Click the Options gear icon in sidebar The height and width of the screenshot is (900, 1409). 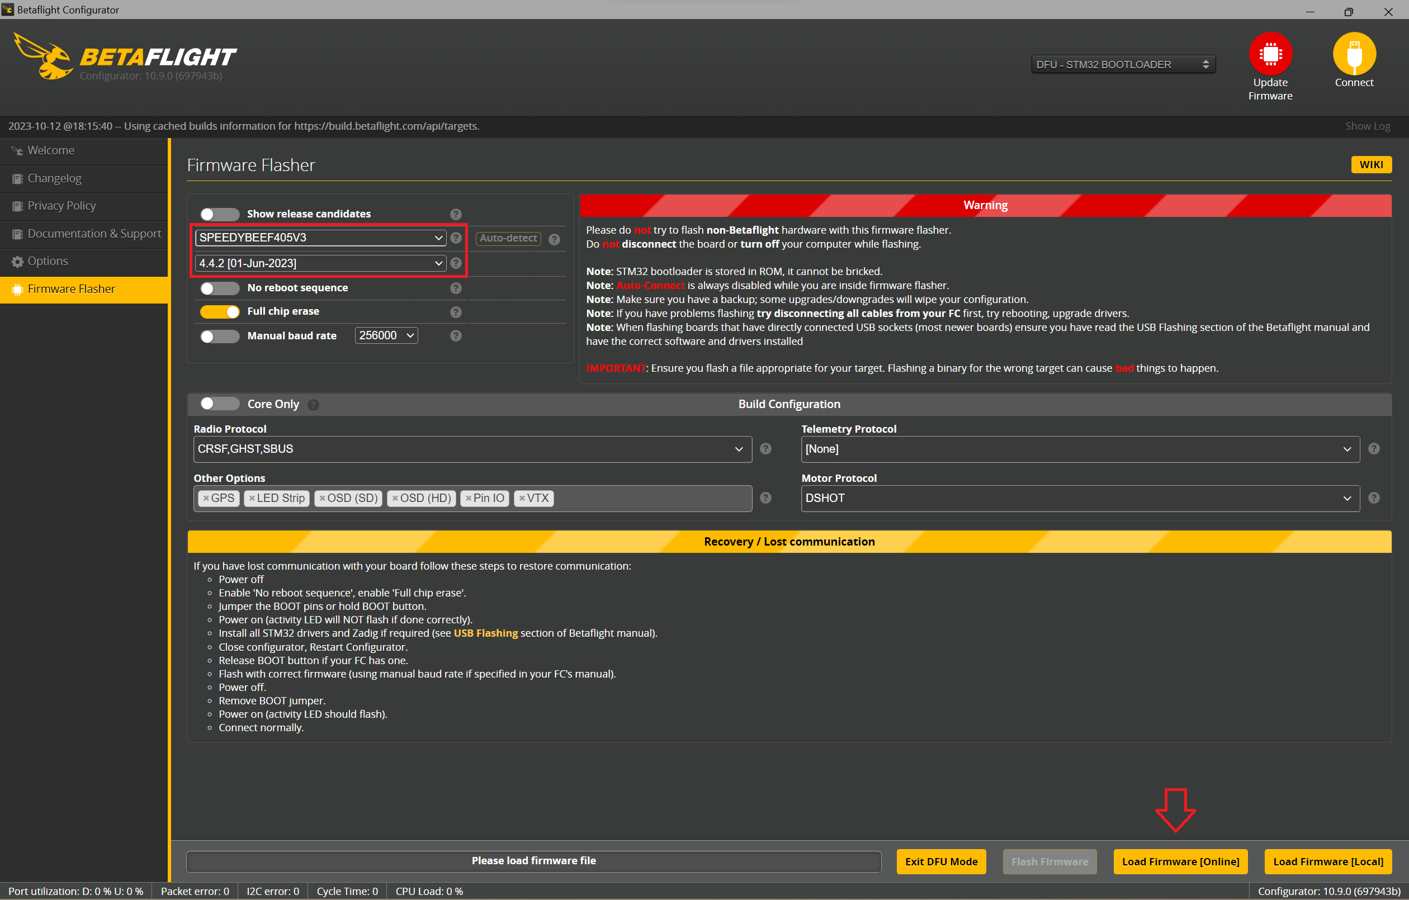[17, 262]
